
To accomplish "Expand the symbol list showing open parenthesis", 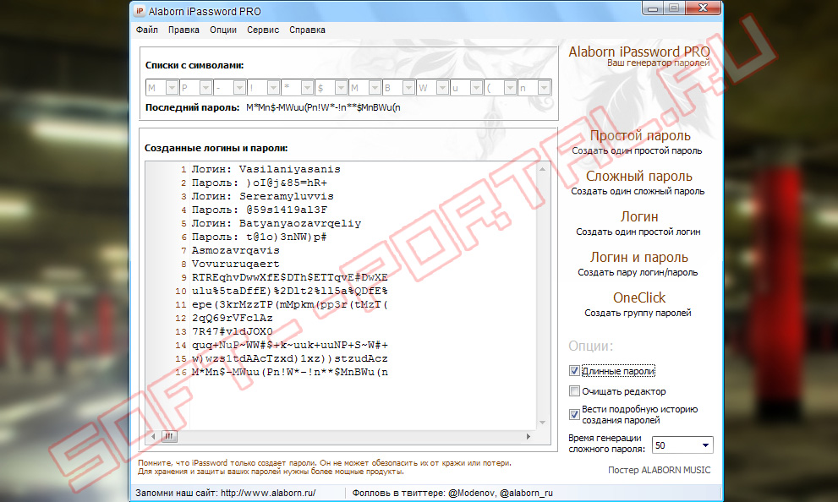I will pos(511,88).
